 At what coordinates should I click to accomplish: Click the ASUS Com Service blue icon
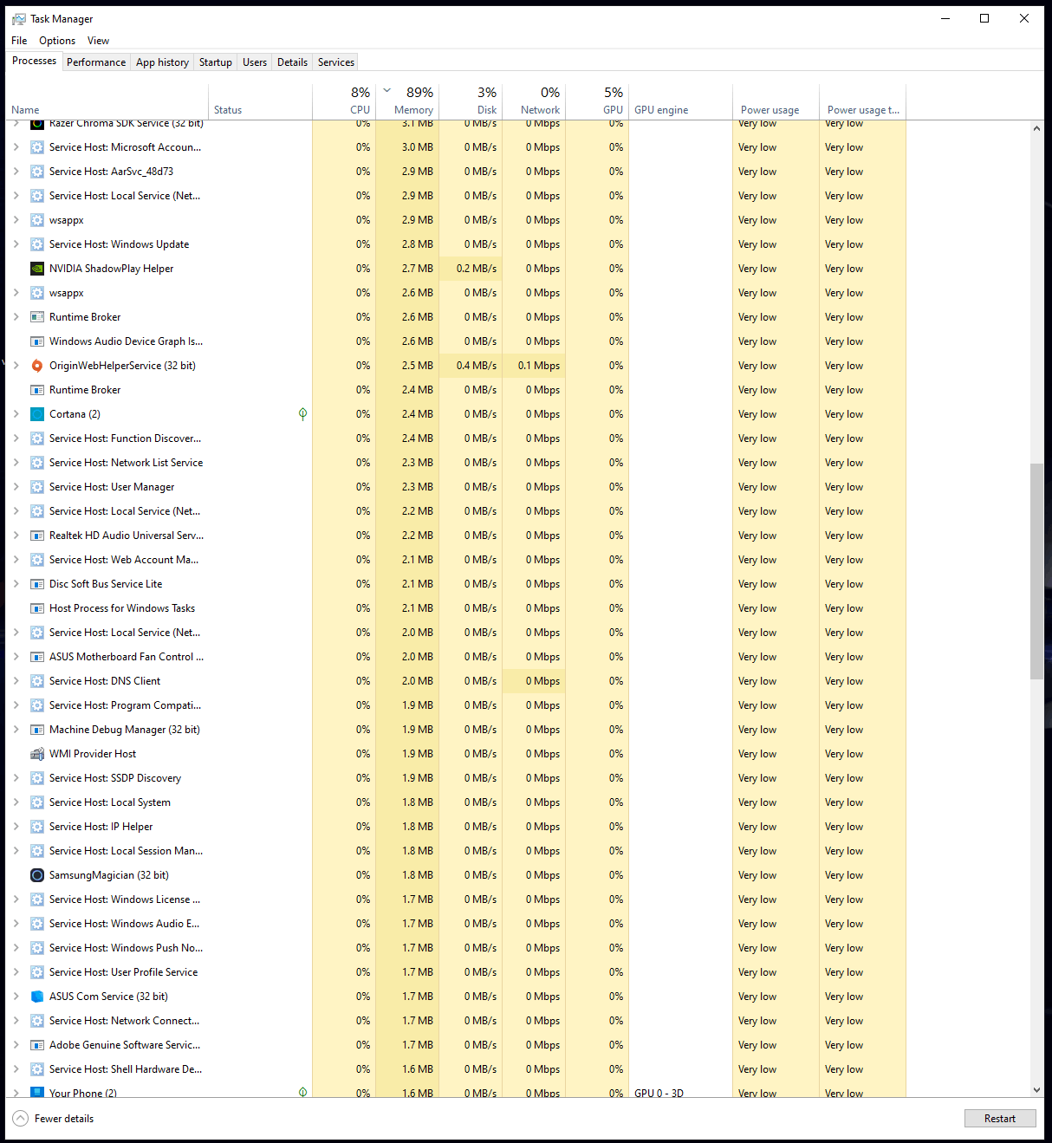(x=37, y=997)
